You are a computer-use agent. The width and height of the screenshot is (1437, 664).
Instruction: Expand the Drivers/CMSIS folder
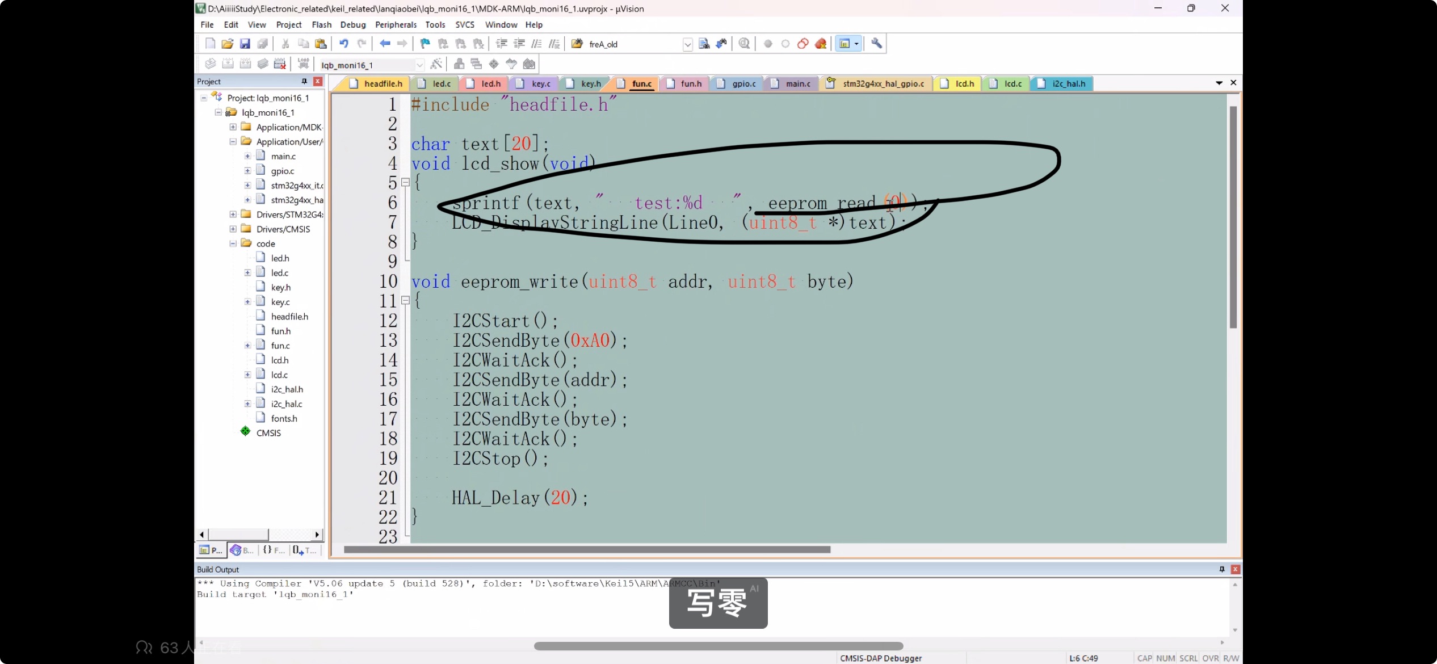(233, 229)
